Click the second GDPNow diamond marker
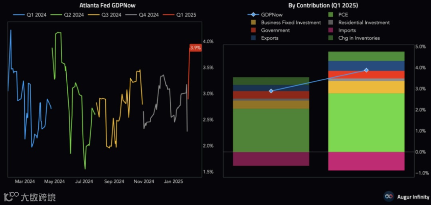 point(366,70)
